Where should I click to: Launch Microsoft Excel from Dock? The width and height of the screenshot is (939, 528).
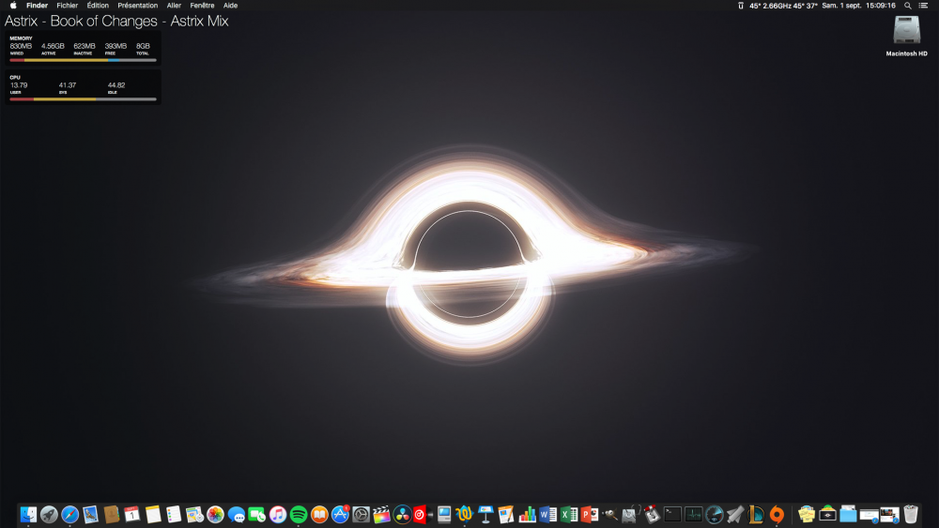point(569,514)
